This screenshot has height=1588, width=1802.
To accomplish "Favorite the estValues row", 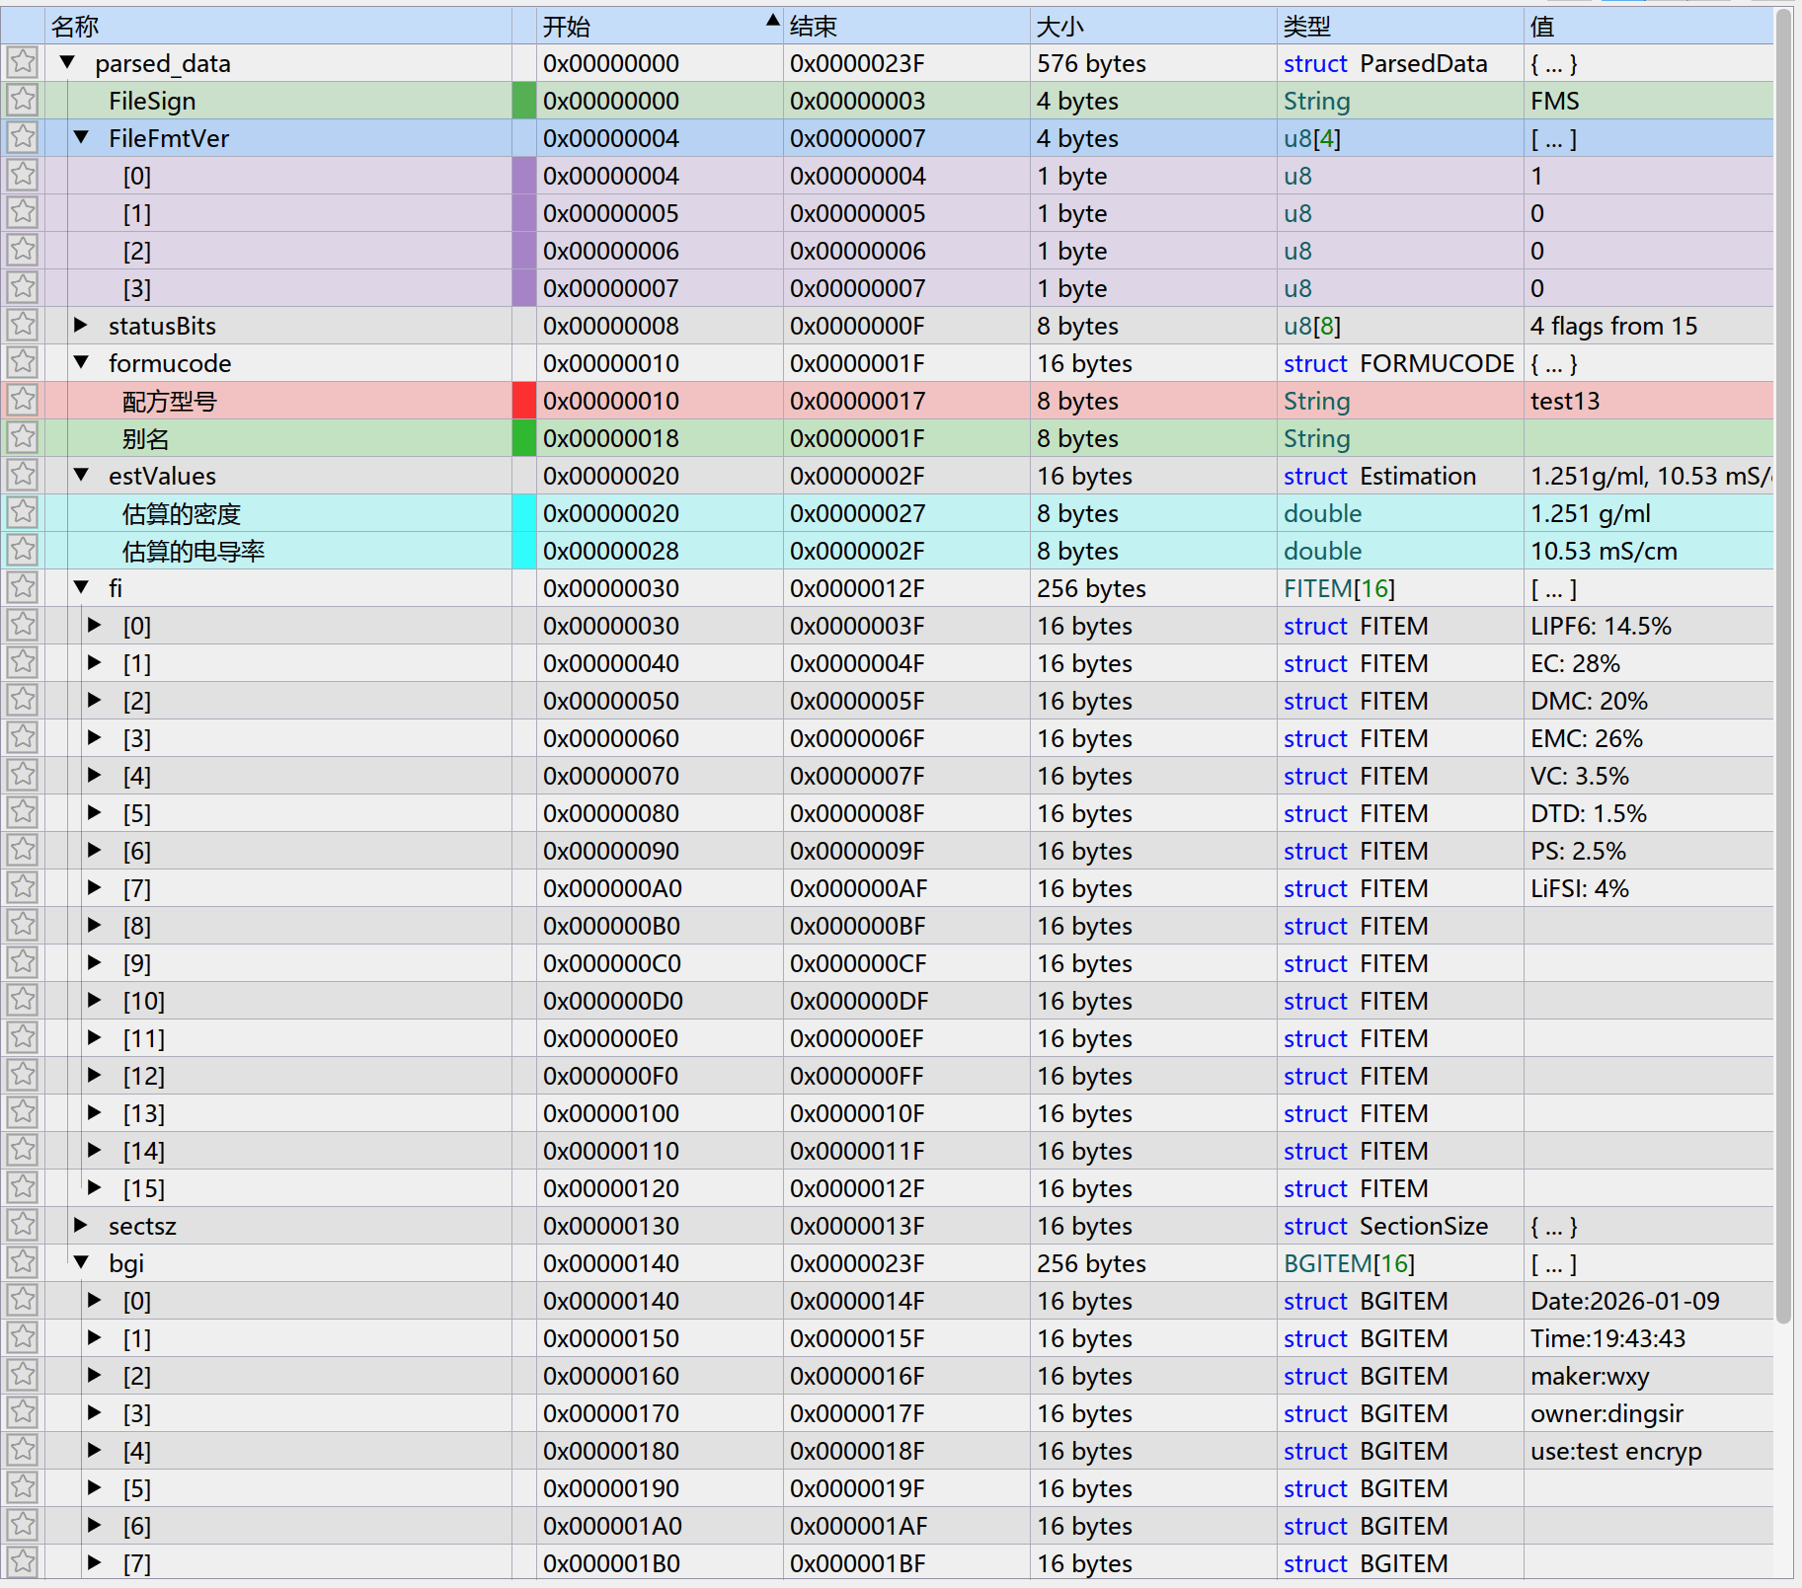I will tap(23, 476).
